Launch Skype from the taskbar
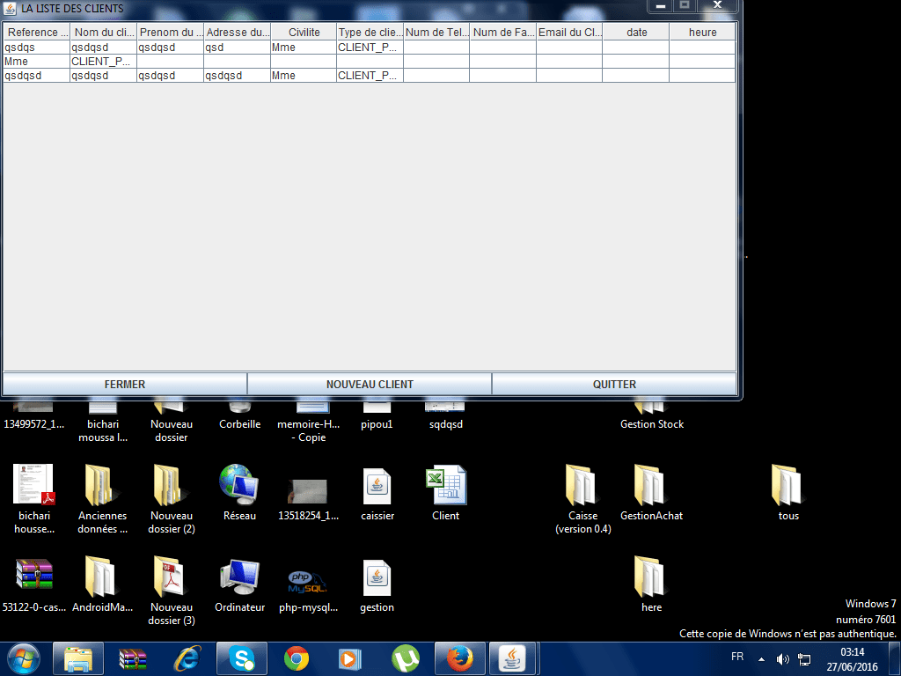The width and height of the screenshot is (901, 676). [x=241, y=658]
